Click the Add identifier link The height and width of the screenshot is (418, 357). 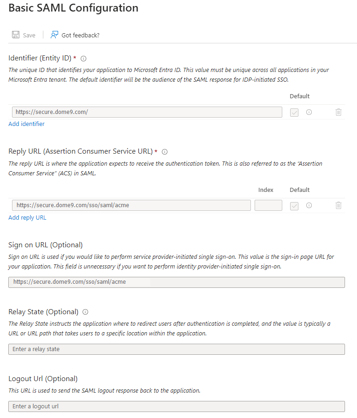(27, 124)
